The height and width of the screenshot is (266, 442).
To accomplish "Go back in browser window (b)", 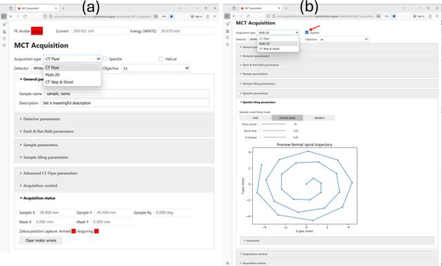I will (234, 17).
